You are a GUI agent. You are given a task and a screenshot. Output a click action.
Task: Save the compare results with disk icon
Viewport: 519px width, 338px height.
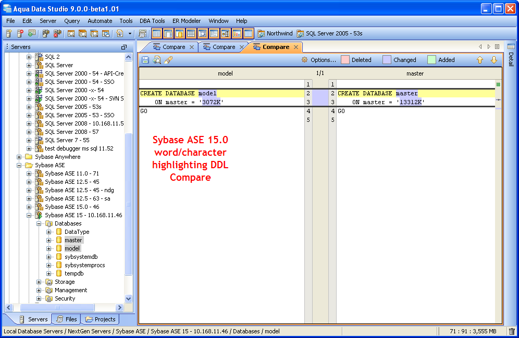(x=145, y=60)
